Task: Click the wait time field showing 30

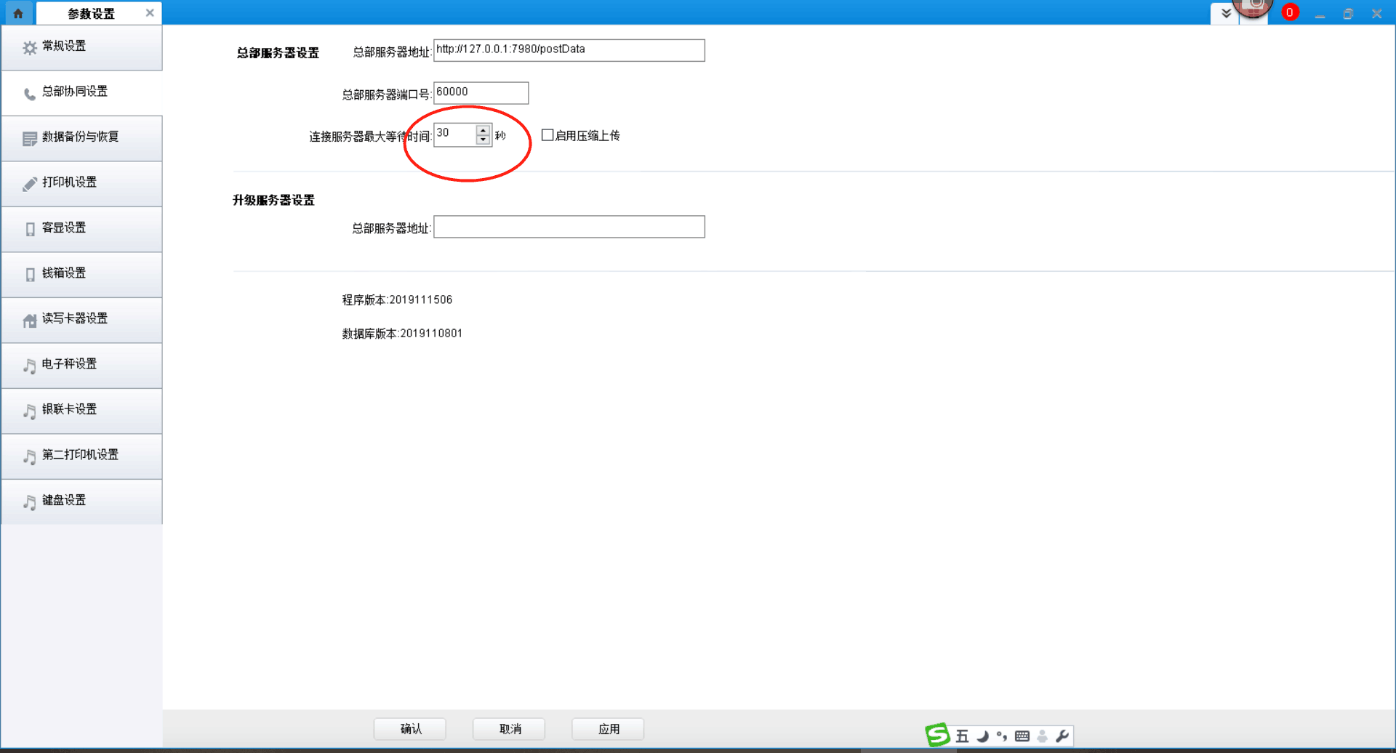Action: click(455, 134)
